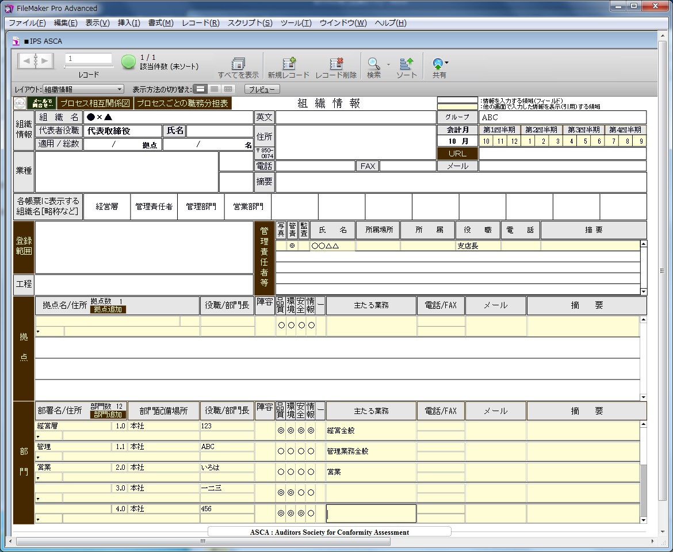Open プロセスごとの職務分担表 button
Screen dimensions: 673x552
pyautogui.click(x=183, y=103)
